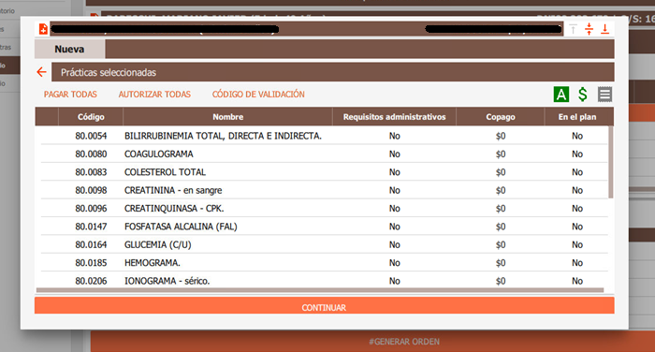The image size is (655, 352).
Task: Click the horizontal scrollbar below the table
Action: [320, 289]
